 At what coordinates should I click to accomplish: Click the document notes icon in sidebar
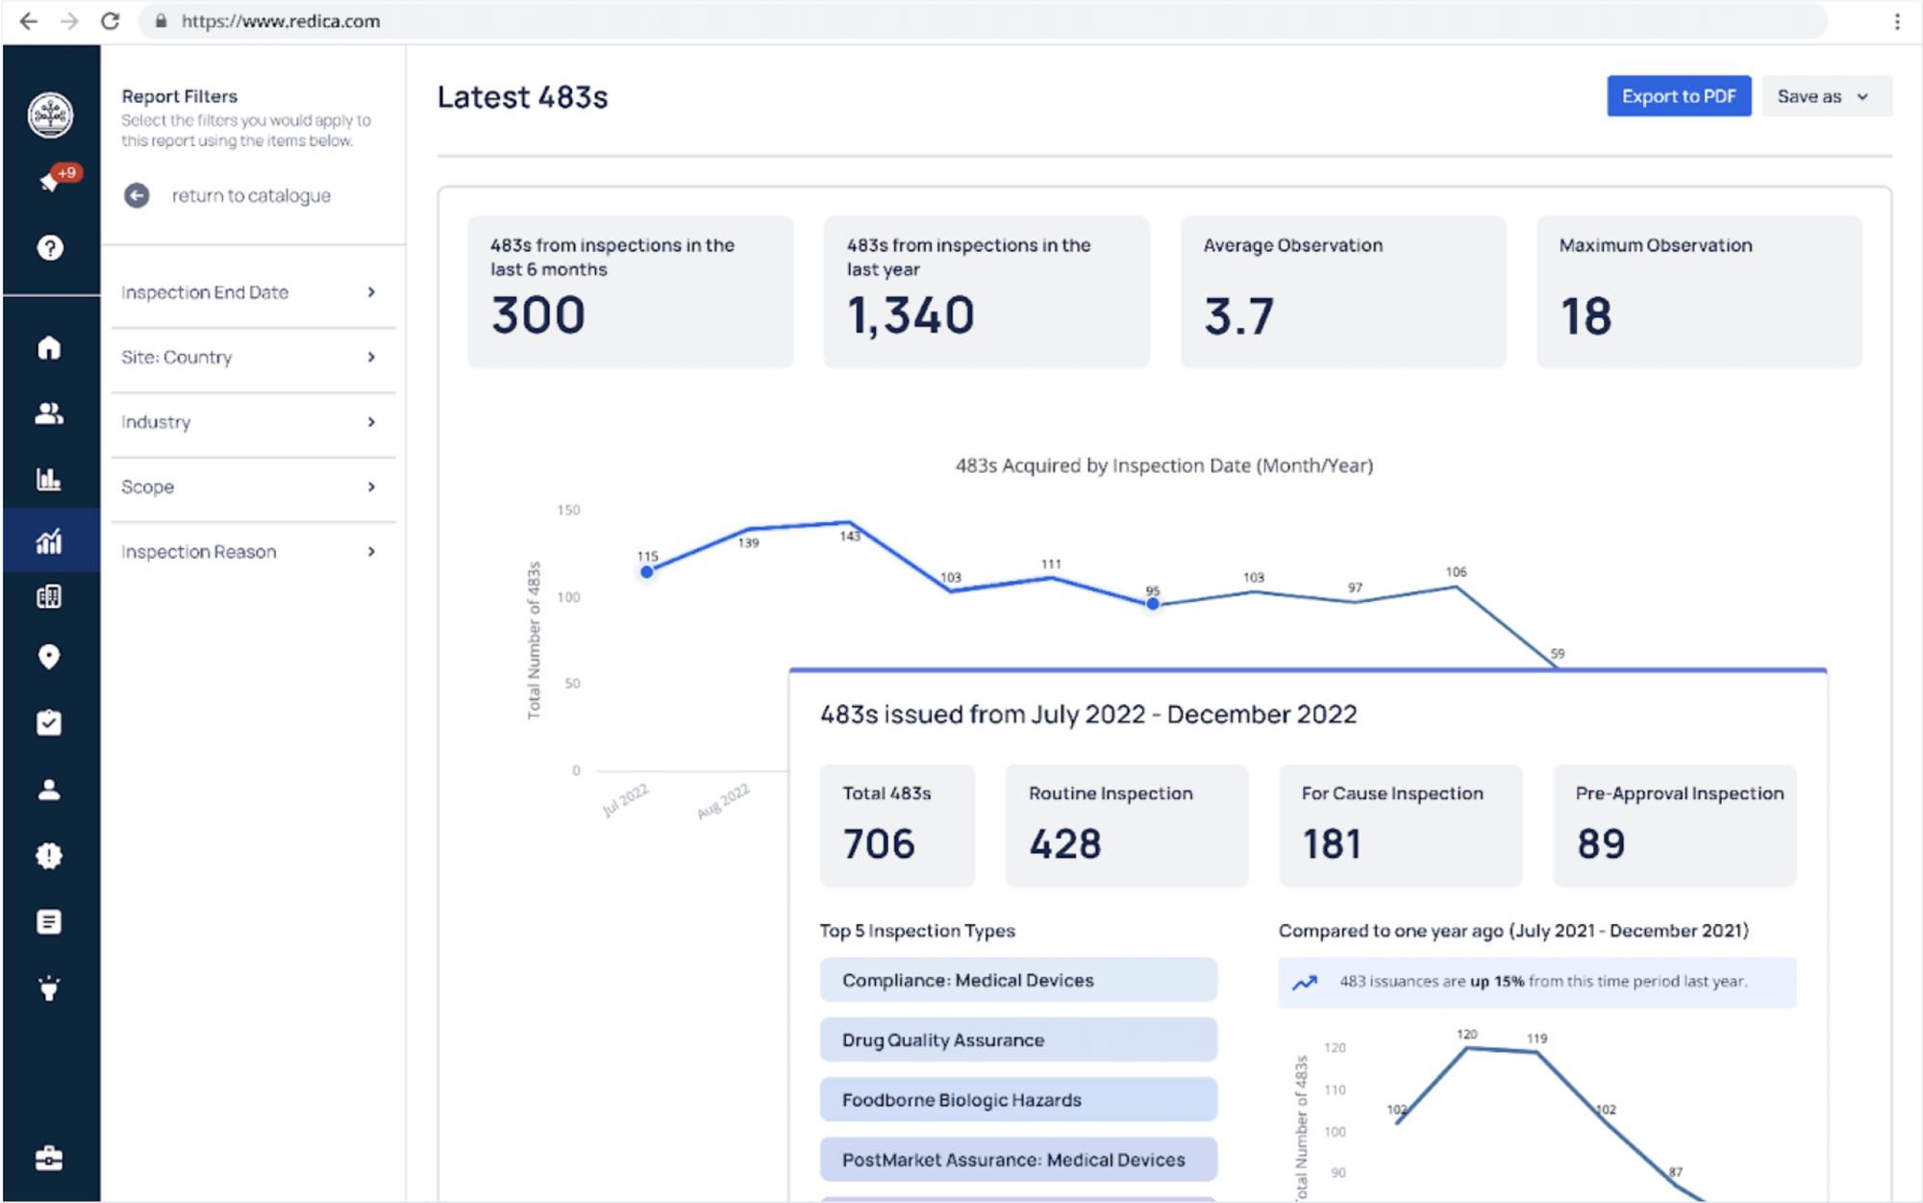(50, 920)
